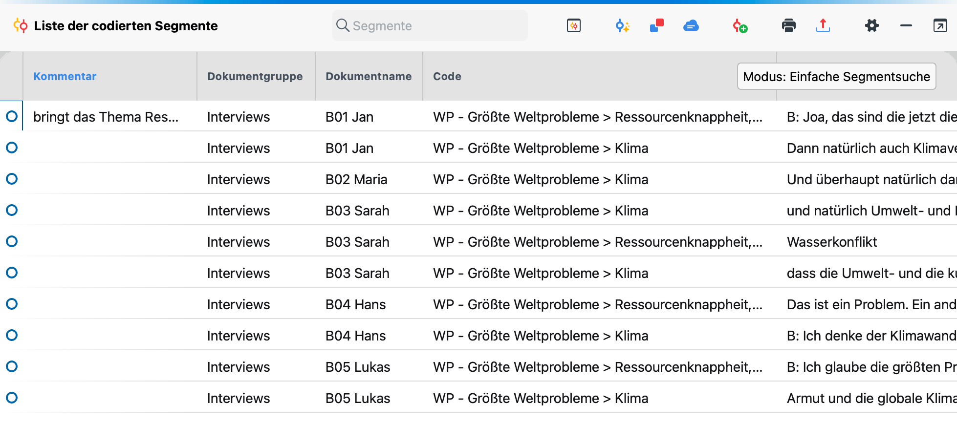Click 'dass die Umwelt- und die' segment

pyautogui.click(x=871, y=274)
